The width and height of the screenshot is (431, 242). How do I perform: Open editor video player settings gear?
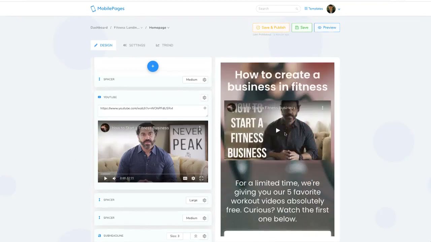click(193, 178)
